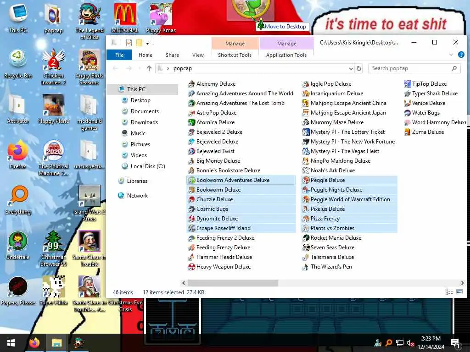The height and width of the screenshot is (352, 470).
Task: Open the View ribbon tab
Action: [198, 55]
